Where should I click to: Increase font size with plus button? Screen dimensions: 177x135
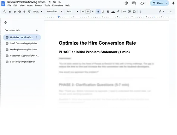93,12
